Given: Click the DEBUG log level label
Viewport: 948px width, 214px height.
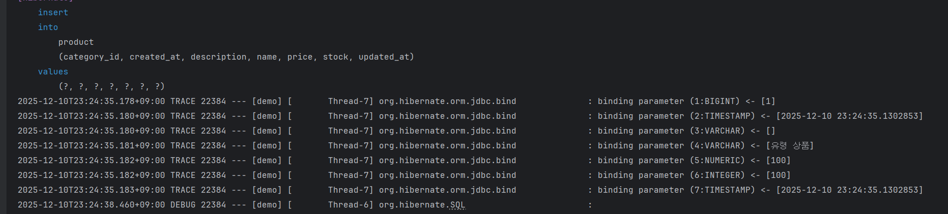Looking at the screenshot, I should coord(183,205).
